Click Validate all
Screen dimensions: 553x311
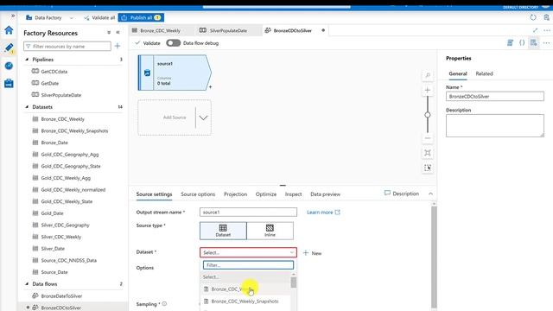99,17
